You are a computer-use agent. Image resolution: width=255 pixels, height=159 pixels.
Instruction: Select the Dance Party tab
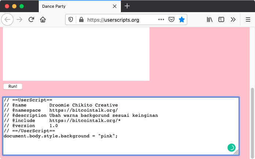(80, 6)
